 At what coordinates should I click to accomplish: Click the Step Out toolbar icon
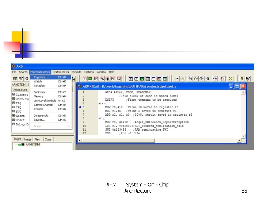201,78
